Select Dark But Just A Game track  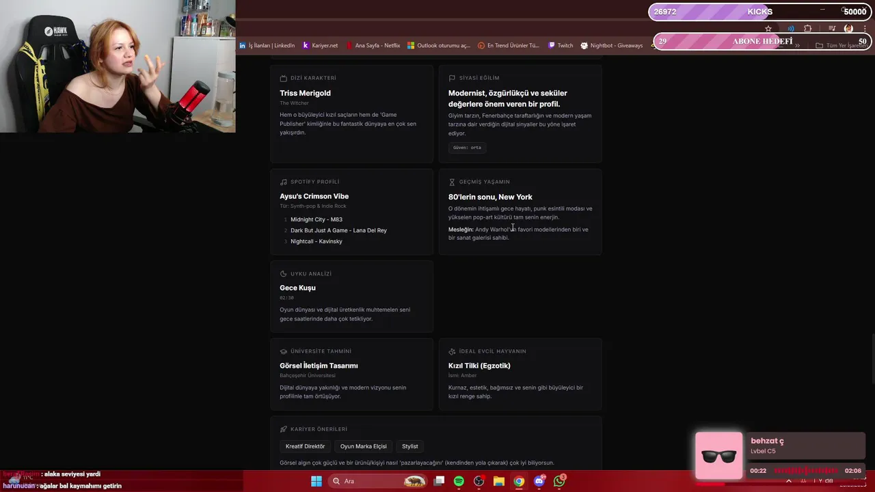point(338,230)
